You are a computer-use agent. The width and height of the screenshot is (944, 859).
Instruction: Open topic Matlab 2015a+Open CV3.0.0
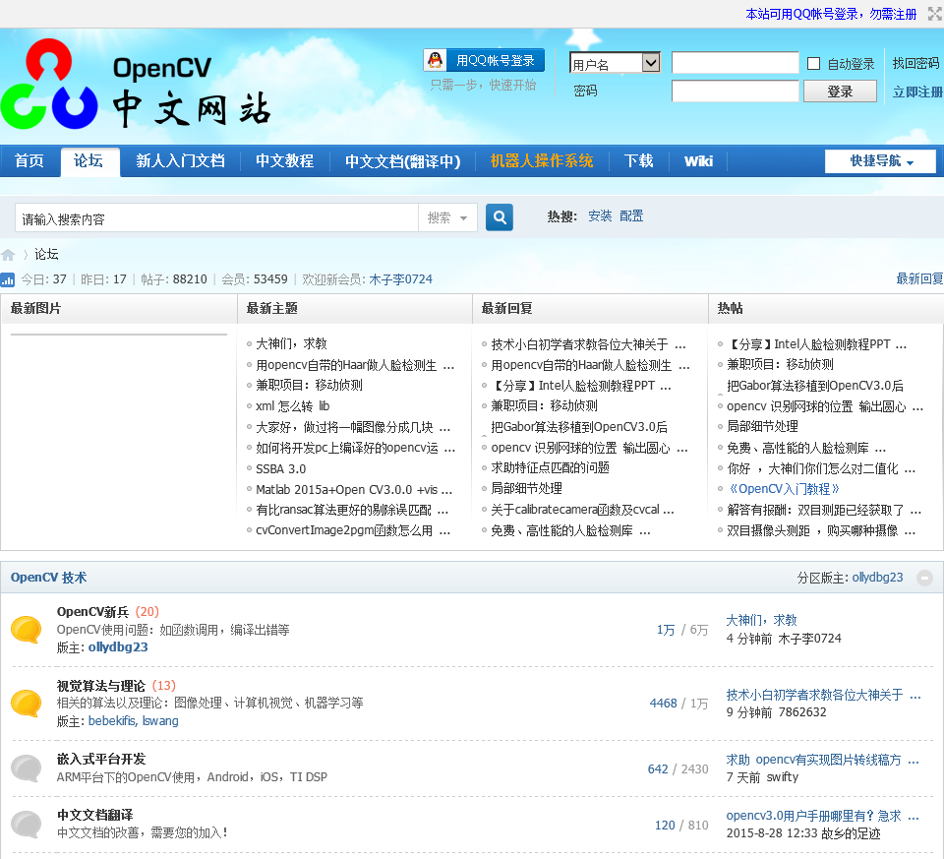(x=354, y=489)
